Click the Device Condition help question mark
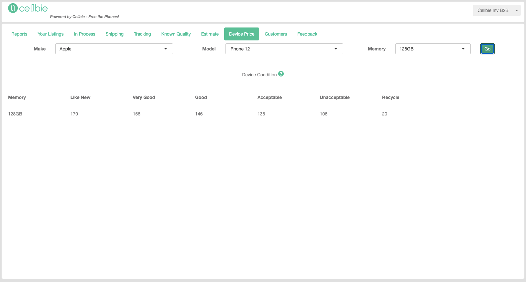This screenshot has height=282, width=526. [x=281, y=74]
